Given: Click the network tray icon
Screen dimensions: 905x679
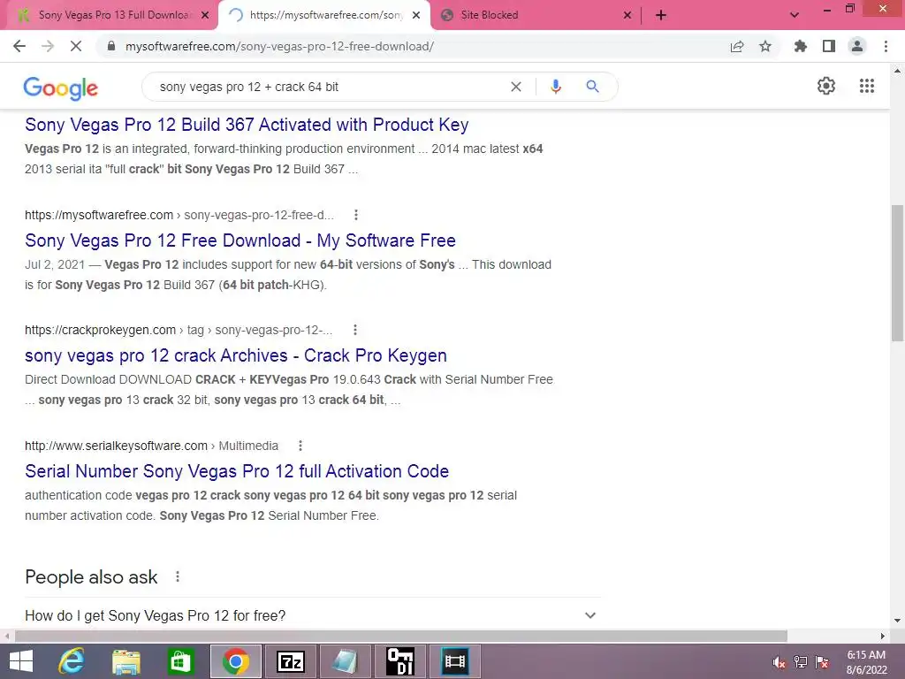Looking at the screenshot, I should (x=800, y=662).
